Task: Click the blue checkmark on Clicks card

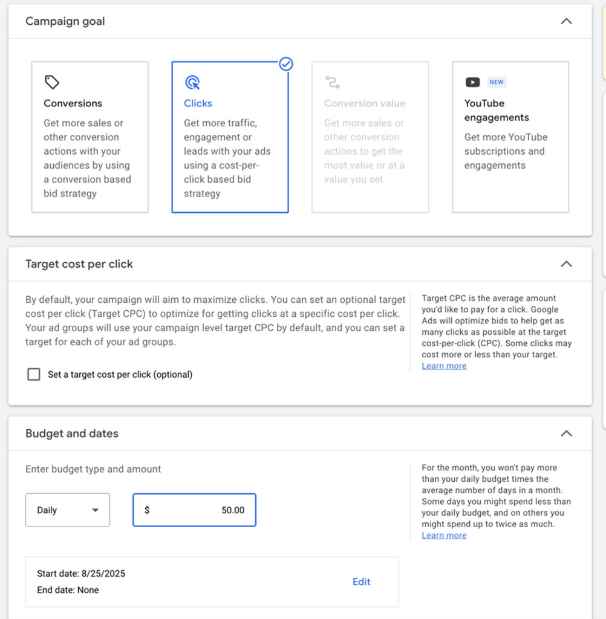Action: coord(286,64)
